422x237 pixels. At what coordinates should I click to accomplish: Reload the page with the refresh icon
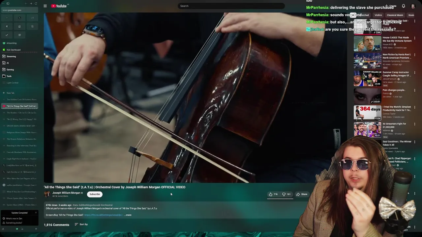point(36,4)
